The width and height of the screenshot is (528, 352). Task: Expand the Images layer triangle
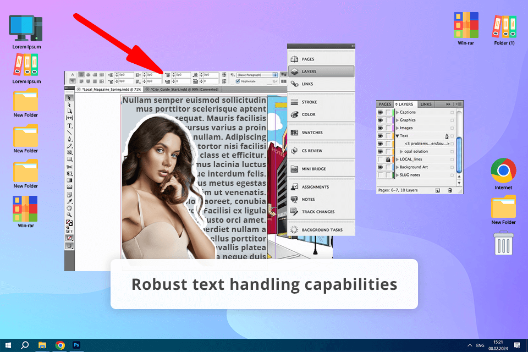point(397,128)
